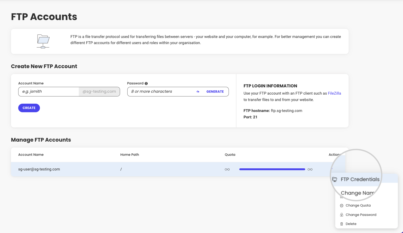The width and height of the screenshot is (403, 233).
Task: Click the Manage FTP Accounts heading
Action: click(x=41, y=140)
